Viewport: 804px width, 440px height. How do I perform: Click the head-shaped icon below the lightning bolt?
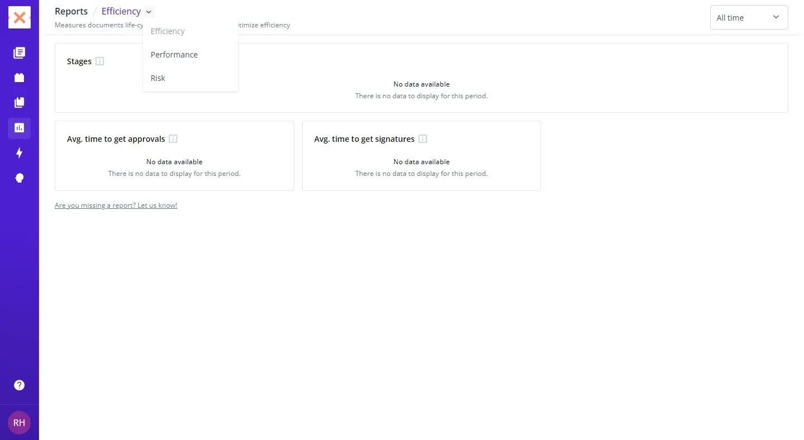[x=20, y=178]
